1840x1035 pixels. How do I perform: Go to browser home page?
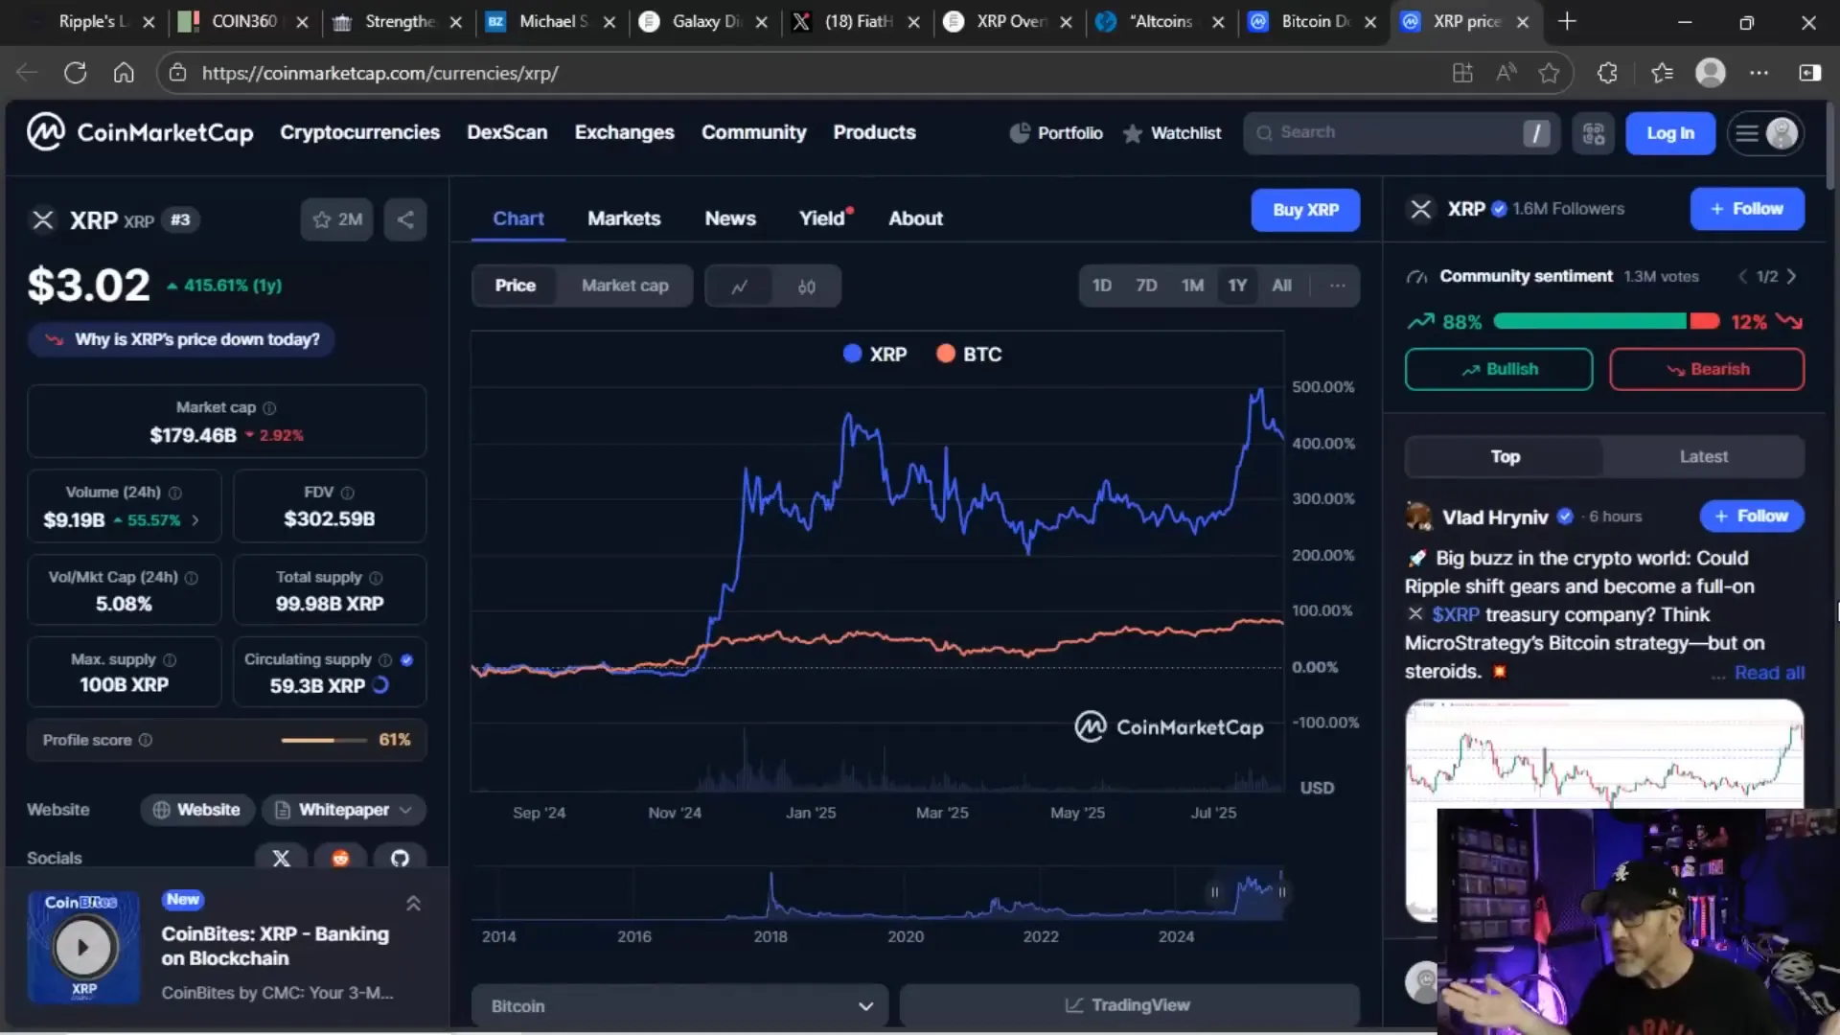tap(124, 73)
